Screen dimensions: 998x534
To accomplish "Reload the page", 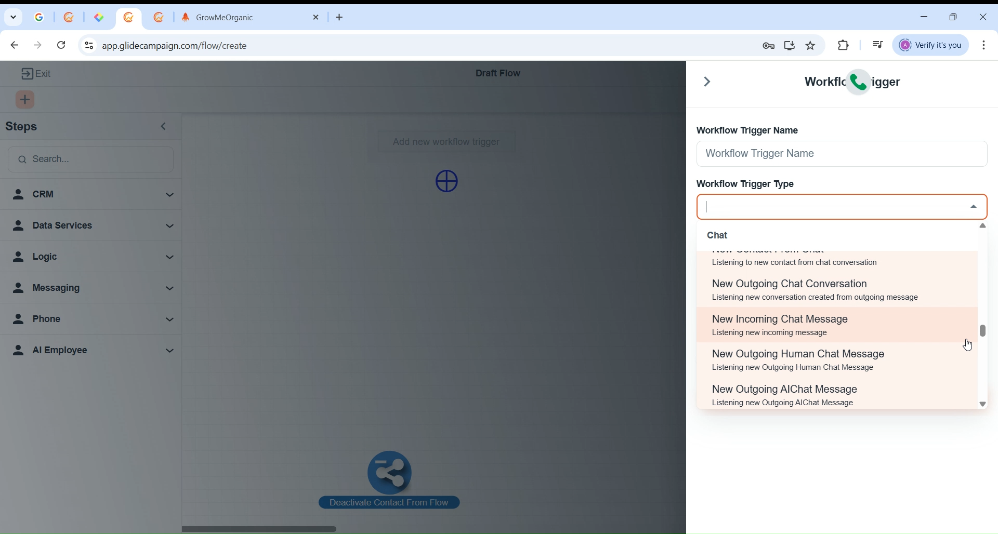I will (x=61, y=46).
